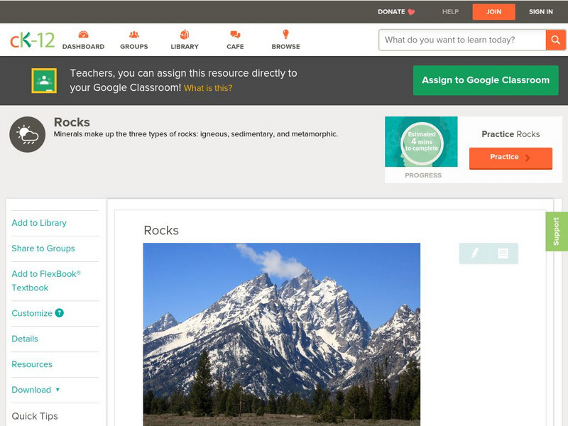Go to BROWSE menu label
The width and height of the screenshot is (568, 426).
coord(286,47)
